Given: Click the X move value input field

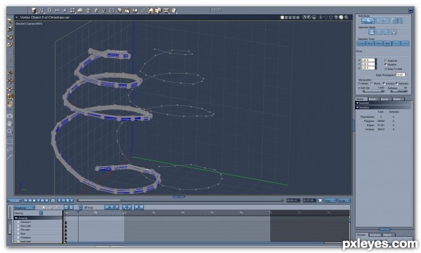Looking at the screenshot, I should [x=368, y=60].
